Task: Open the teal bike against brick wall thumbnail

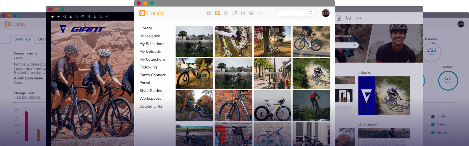Action: click(x=234, y=106)
